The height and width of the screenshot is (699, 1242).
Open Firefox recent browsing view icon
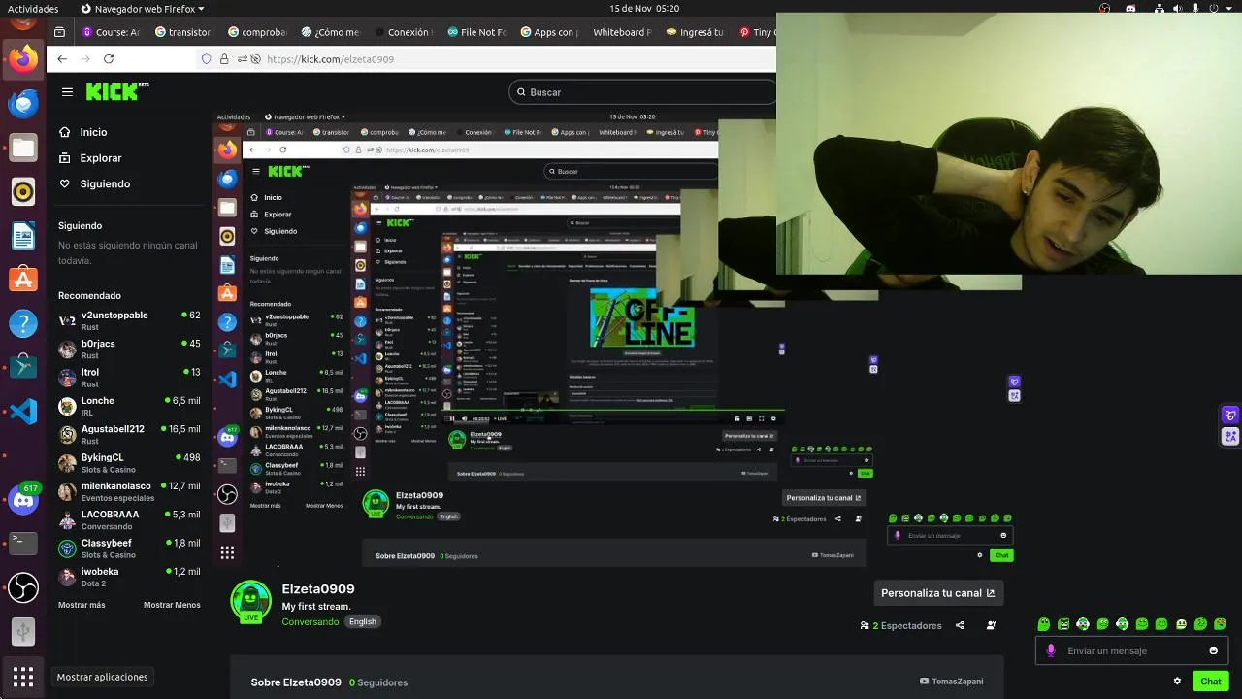(59, 32)
